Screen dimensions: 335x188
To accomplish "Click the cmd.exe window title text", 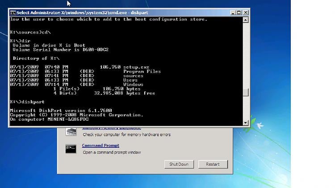I will click(x=82, y=13).
